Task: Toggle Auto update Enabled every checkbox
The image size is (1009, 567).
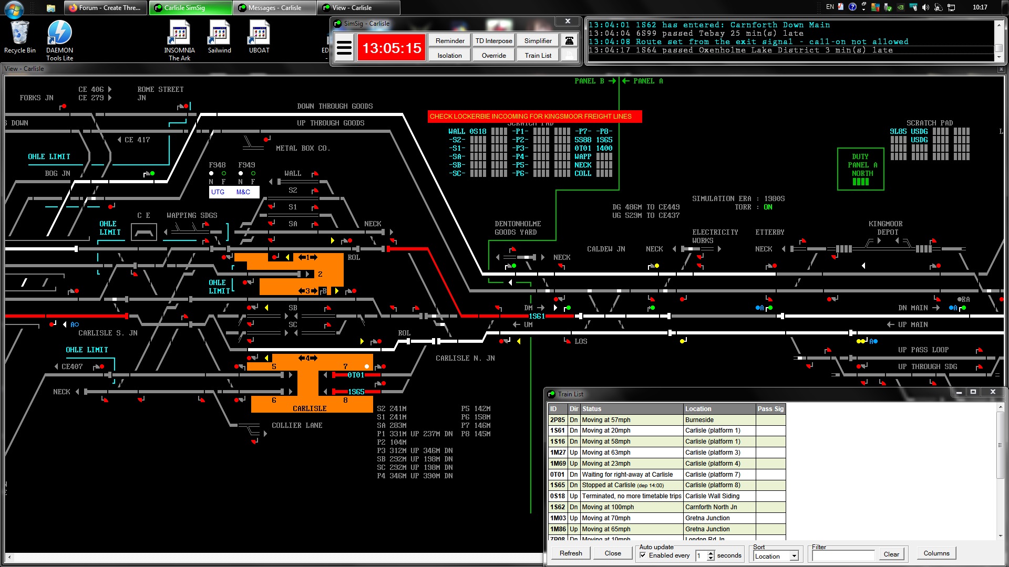Action: point(643,555)
